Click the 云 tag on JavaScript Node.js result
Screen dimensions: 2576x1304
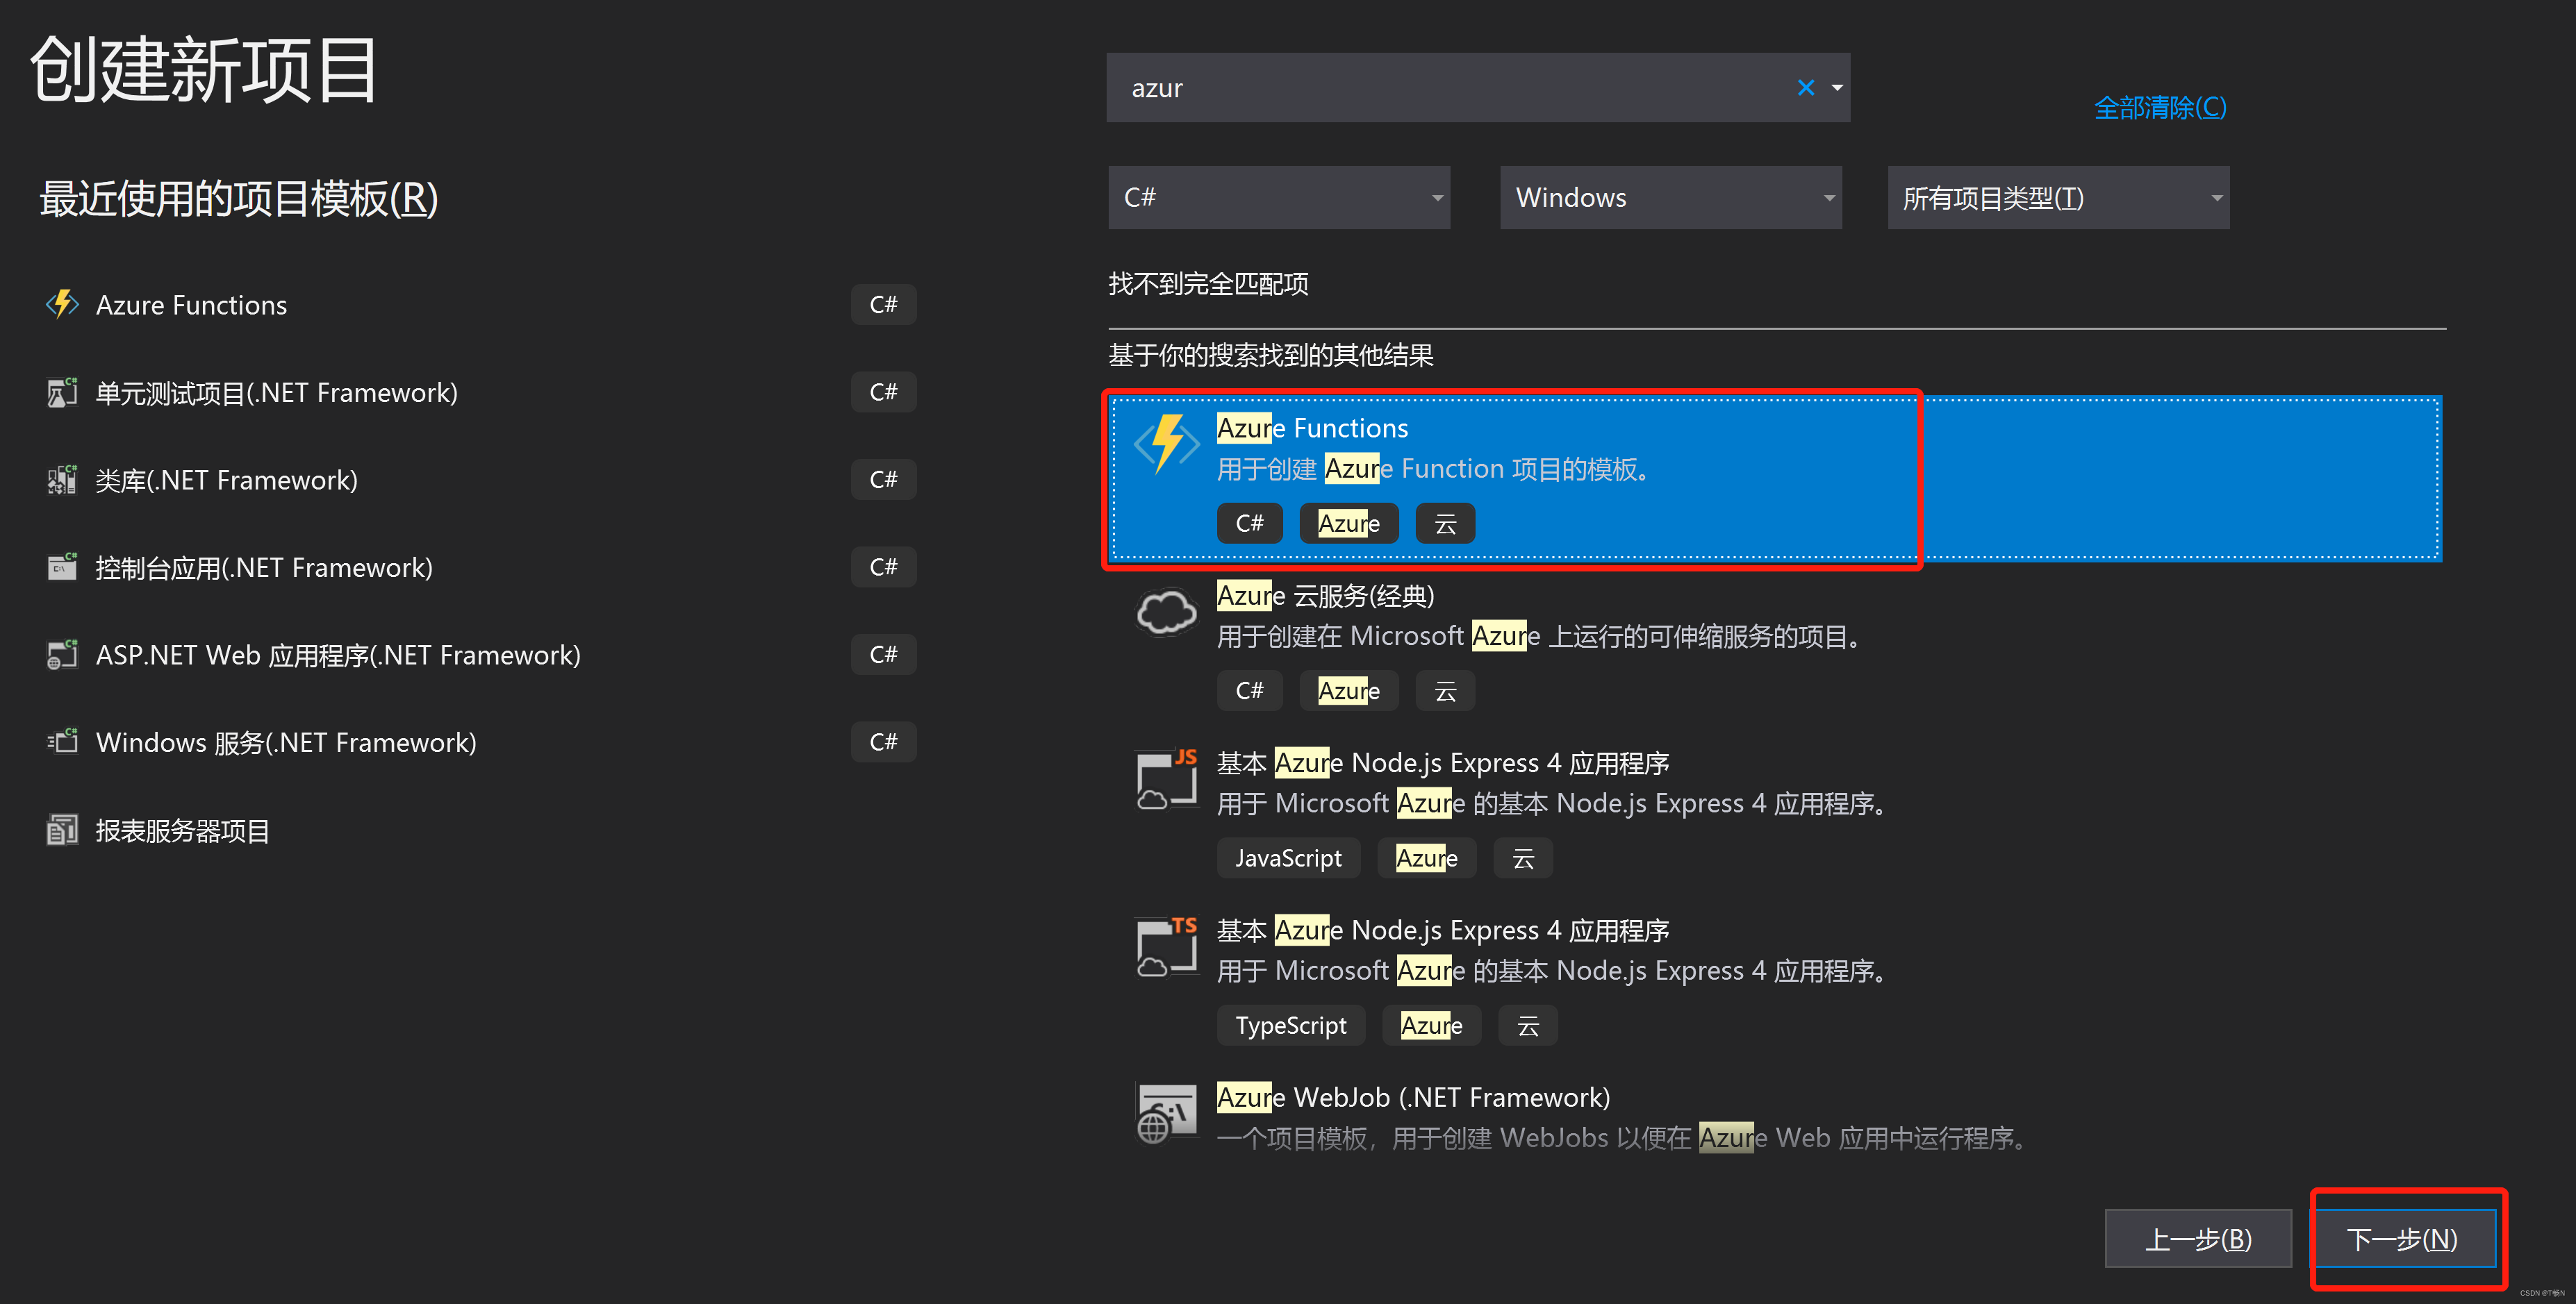coord(1523,858)
